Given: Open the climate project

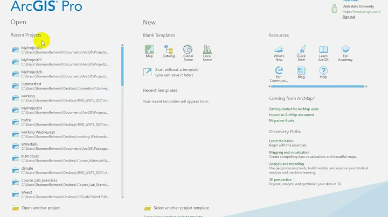Looking at the screenshot, I should (60, 171).
